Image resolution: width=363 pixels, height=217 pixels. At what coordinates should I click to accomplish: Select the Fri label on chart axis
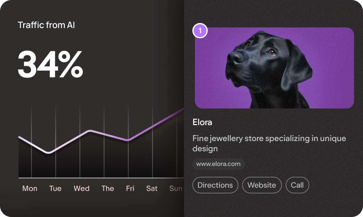coord(130,188)
